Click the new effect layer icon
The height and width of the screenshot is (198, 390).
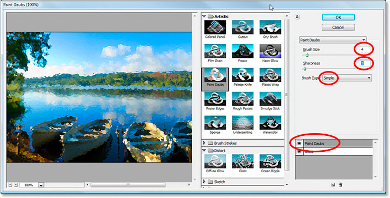coord(333,185)
